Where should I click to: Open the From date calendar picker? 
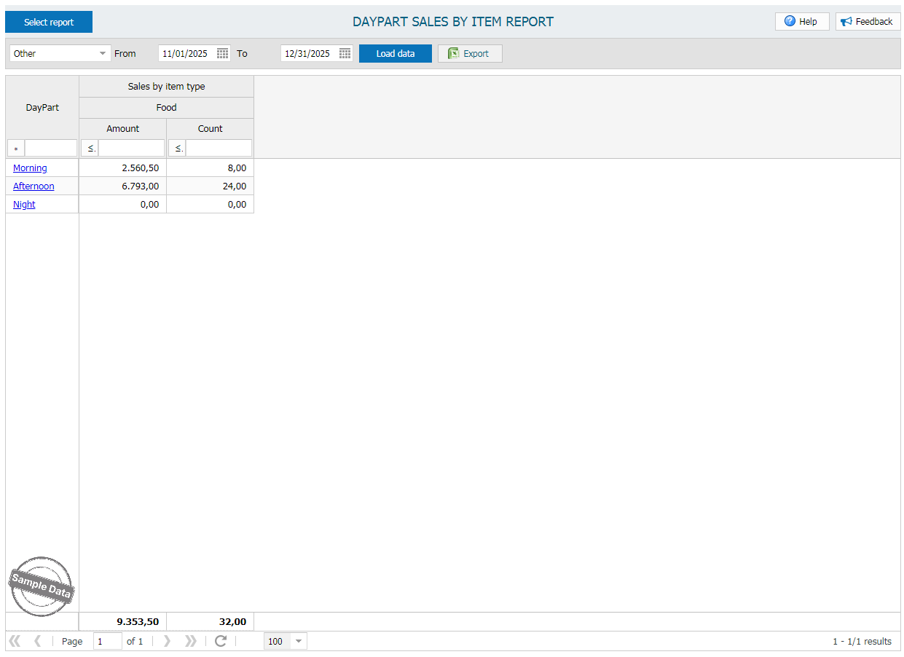(x=223, y=53)
